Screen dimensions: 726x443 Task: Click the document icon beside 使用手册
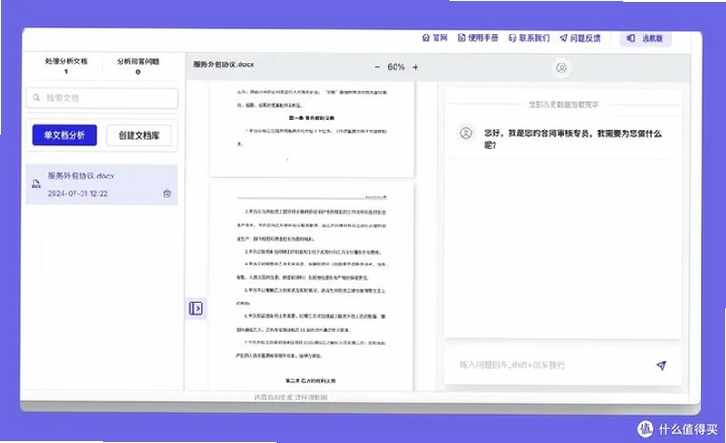pos(462,37)
